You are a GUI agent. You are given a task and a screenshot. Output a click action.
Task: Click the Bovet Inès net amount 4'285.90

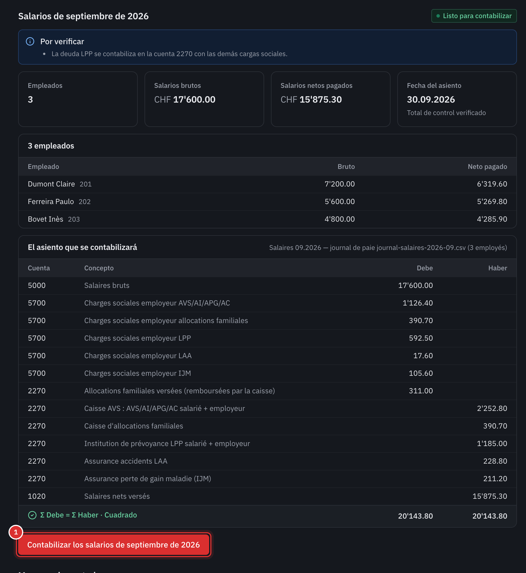[x=492, y=219]
